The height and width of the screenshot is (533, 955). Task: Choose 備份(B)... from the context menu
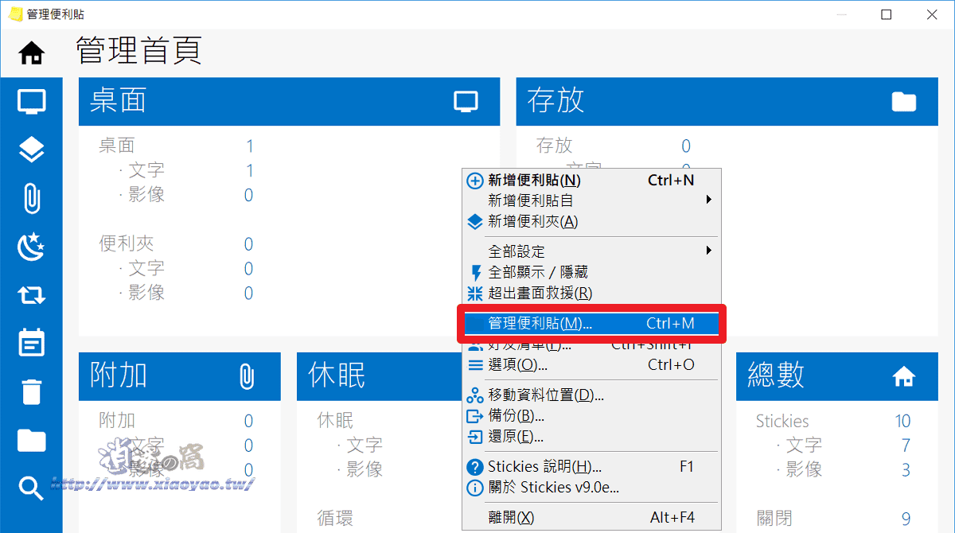click(x=591, y=416)
